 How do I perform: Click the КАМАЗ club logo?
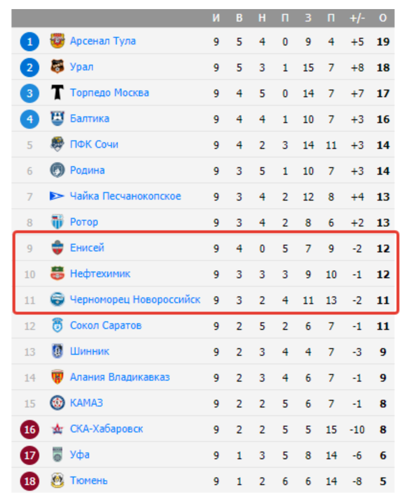[57, 403]
